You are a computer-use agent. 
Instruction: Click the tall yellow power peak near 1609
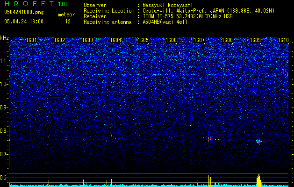point(259,180)
